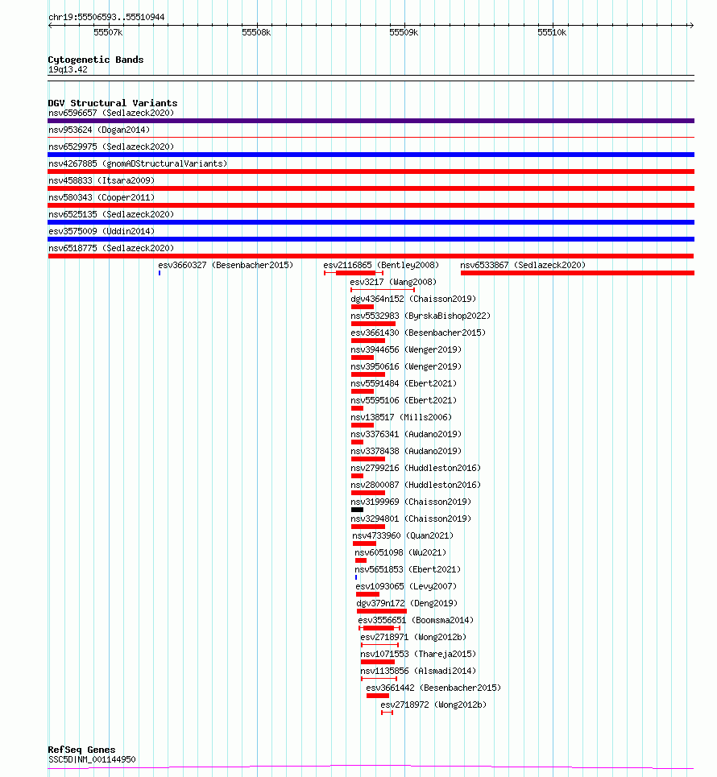
Task: Click the 55508k ruler position
Action: point(256,32)
